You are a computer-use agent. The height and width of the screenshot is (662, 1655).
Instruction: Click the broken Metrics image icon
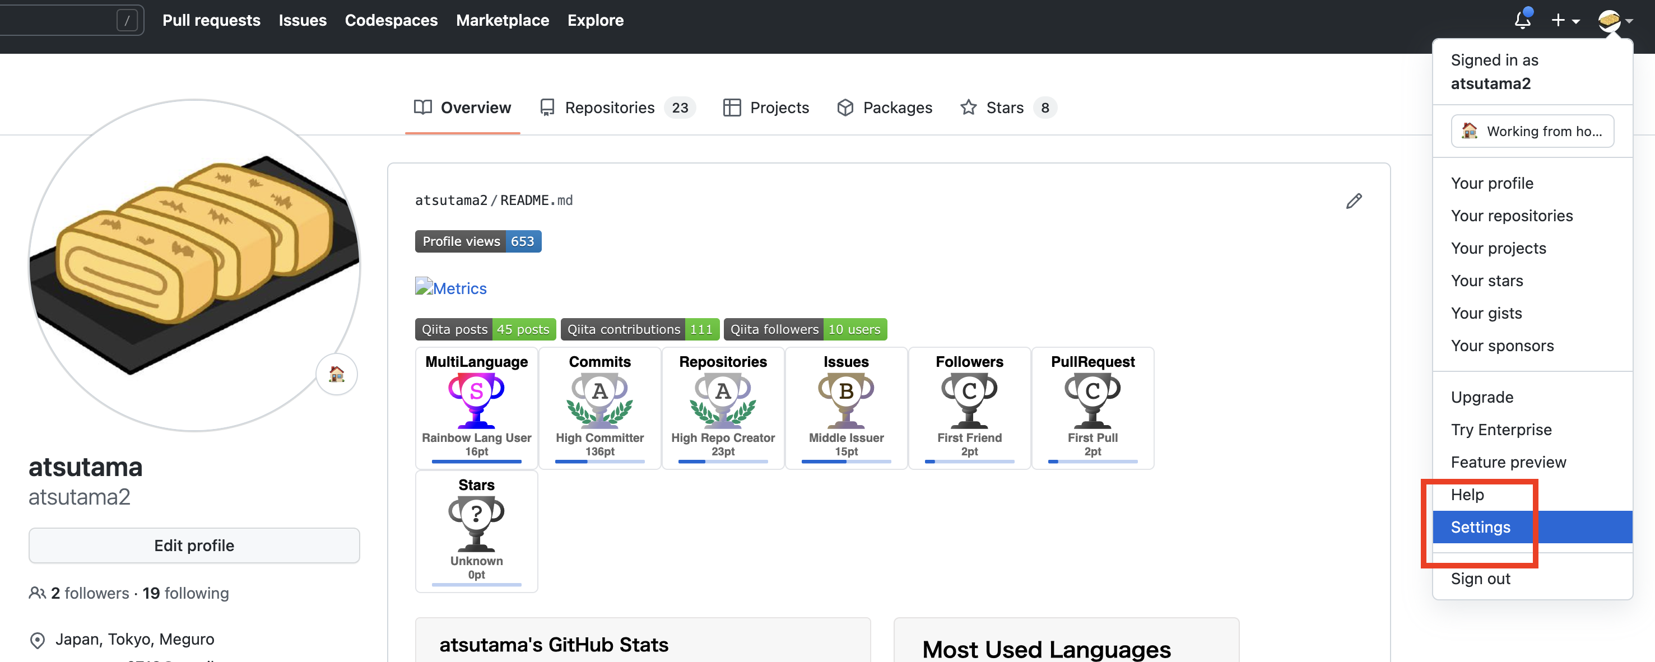tap(424, 286)
